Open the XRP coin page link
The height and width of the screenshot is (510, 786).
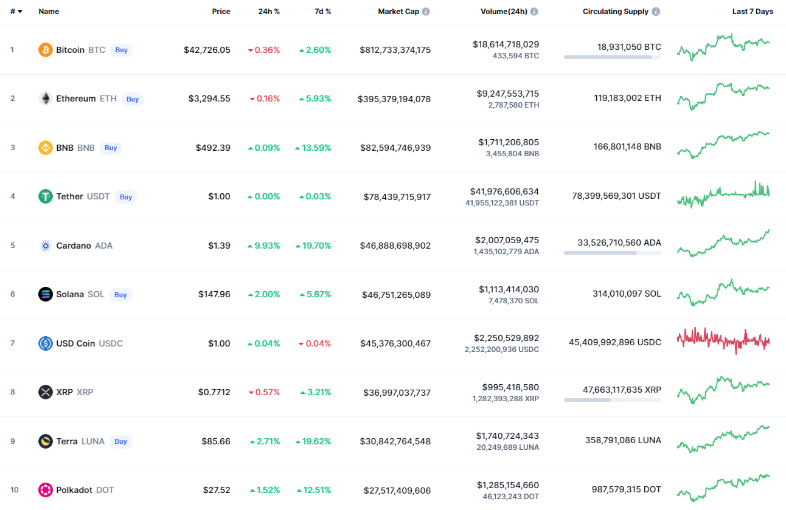point(65,392)
